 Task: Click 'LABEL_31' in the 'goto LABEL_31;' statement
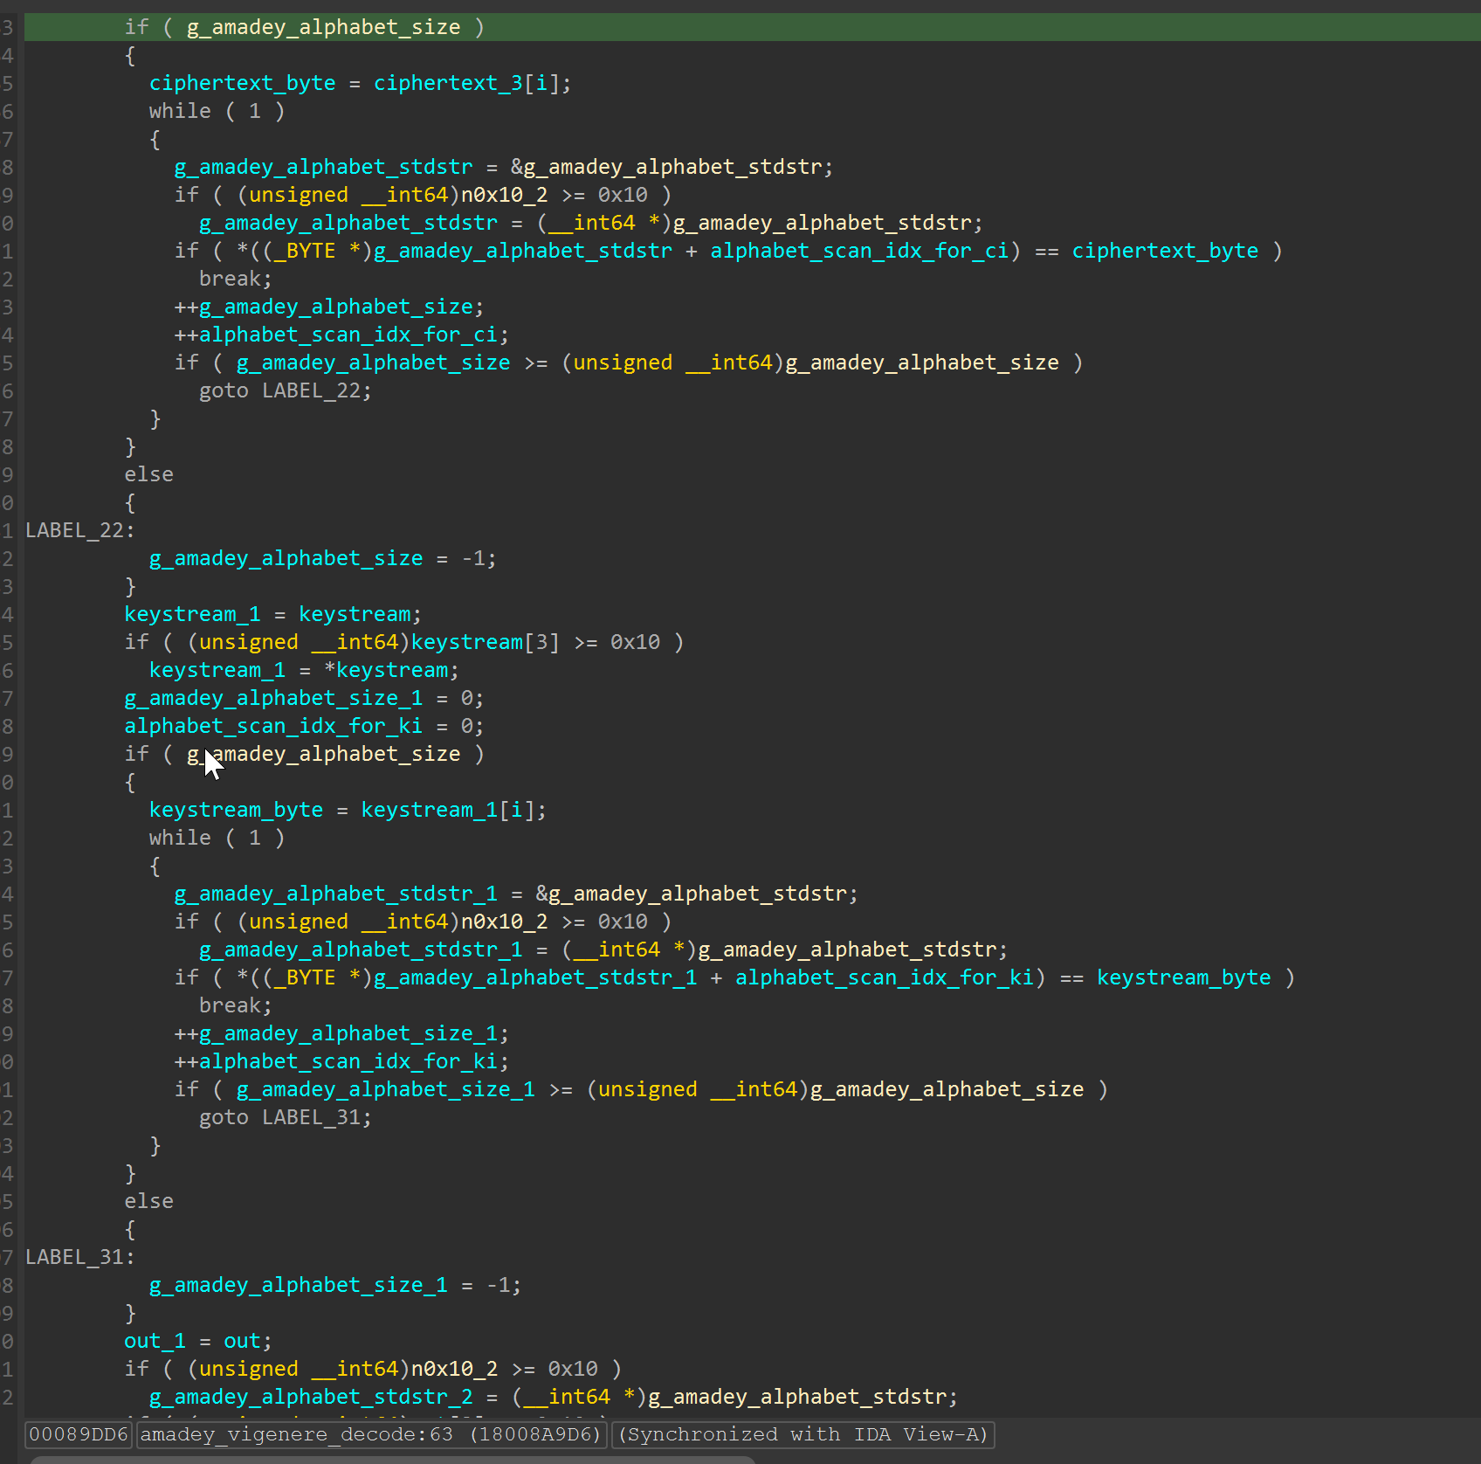[x=311, y=1117]
